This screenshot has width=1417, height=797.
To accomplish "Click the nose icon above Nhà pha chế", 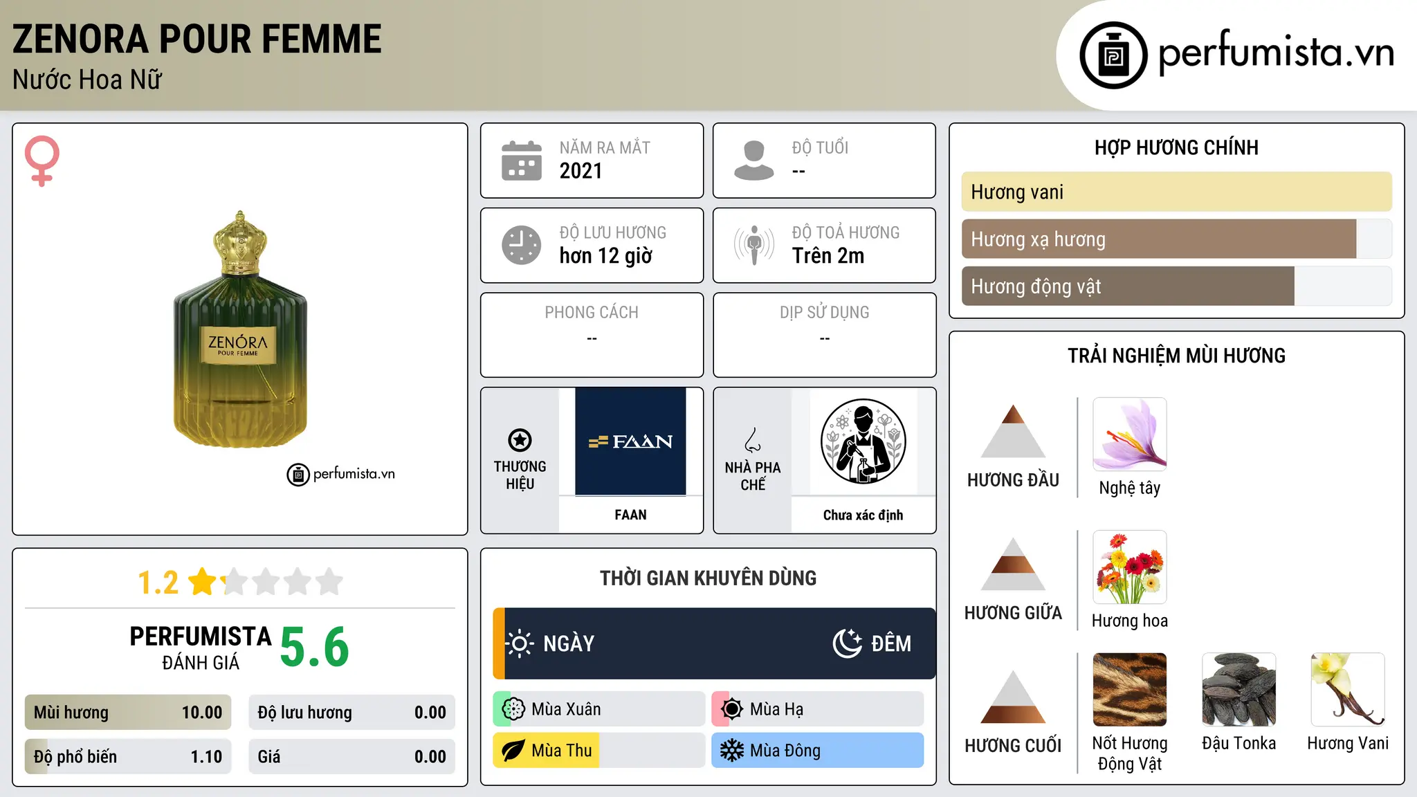I will [753, 440].
